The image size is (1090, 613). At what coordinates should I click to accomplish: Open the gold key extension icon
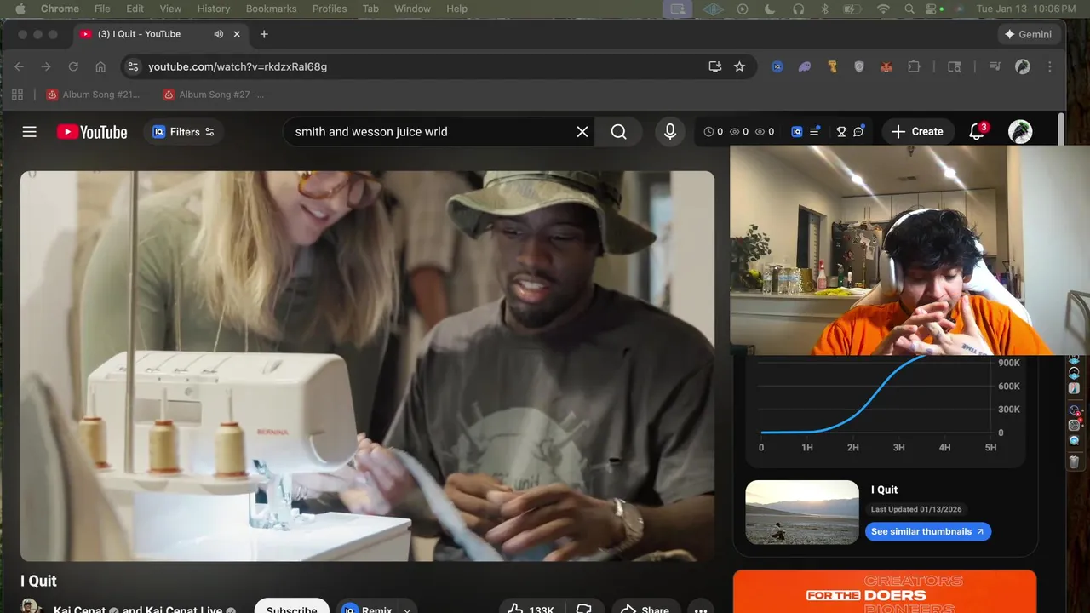click(x=832, y=66)
